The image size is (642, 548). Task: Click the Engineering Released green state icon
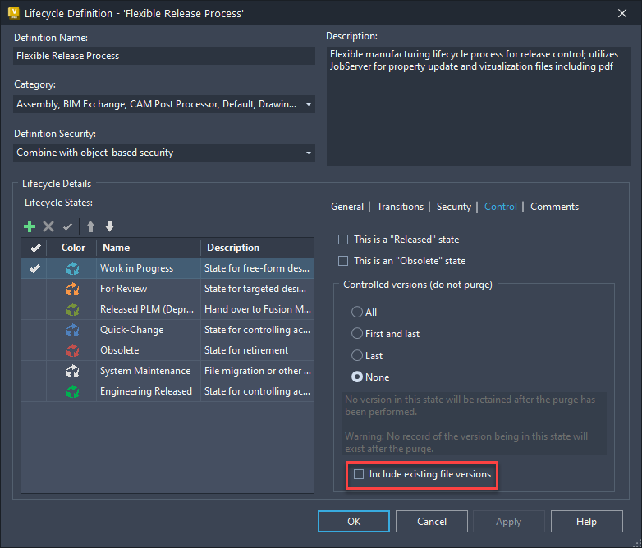pyautogui.click(x=72, y=391)
